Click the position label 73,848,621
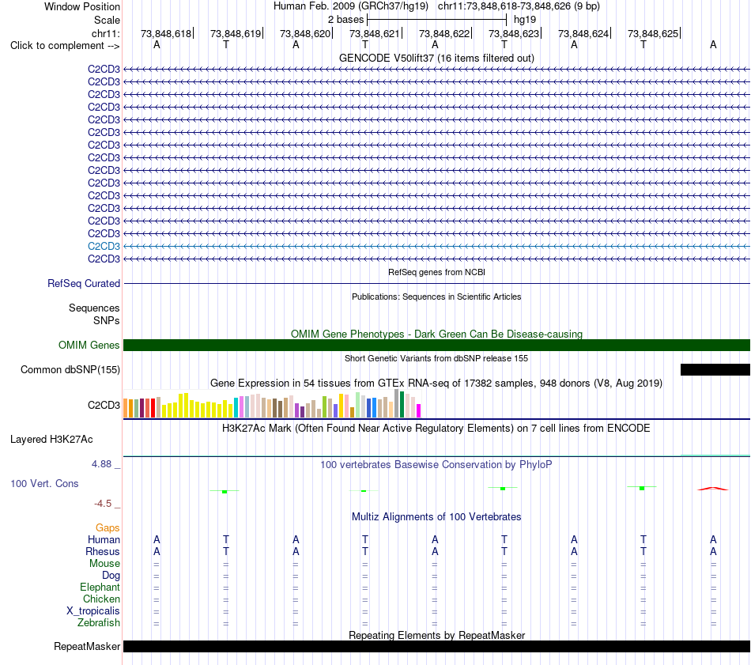 click(375, 33)
